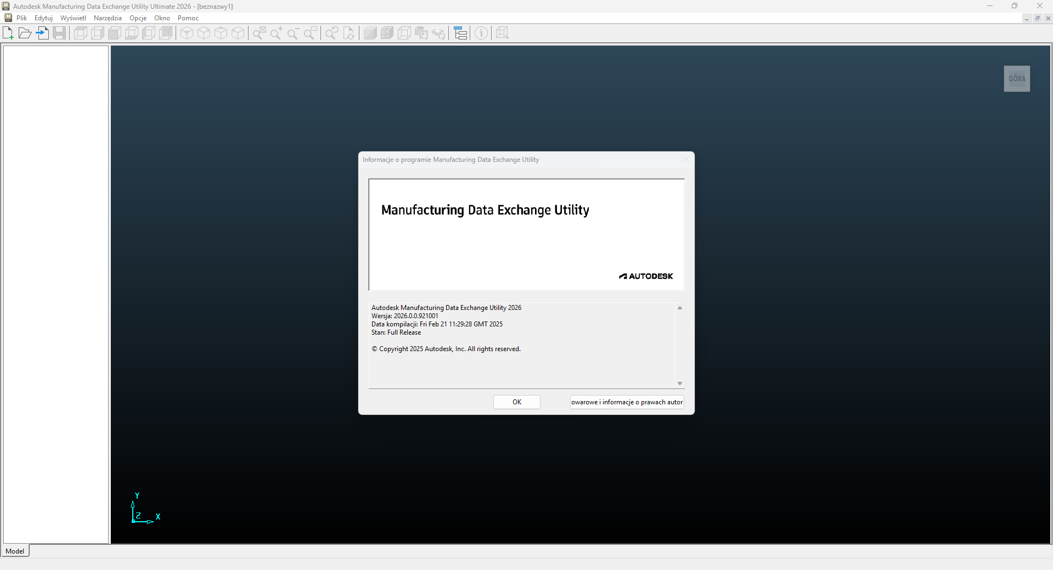Open the Okno menu
The height and width of the screenshot is (570, 1053).
pyautogui.click(x=162, y=18)
